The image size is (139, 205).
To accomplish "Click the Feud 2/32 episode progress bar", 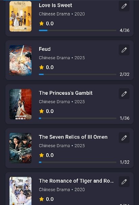I will (x=77, y=74).
